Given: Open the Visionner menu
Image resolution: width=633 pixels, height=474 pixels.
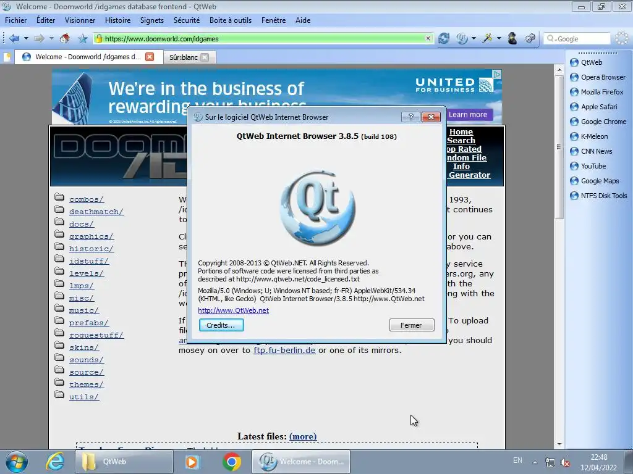Looking at the screenshot, I should (x=80, y=20).
